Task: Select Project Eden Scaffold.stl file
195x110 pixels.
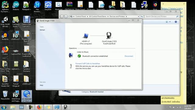Action: tap(27, 52)
